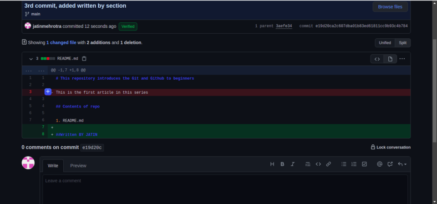Click the user avatar beside comment box

[x=28, y=163]
